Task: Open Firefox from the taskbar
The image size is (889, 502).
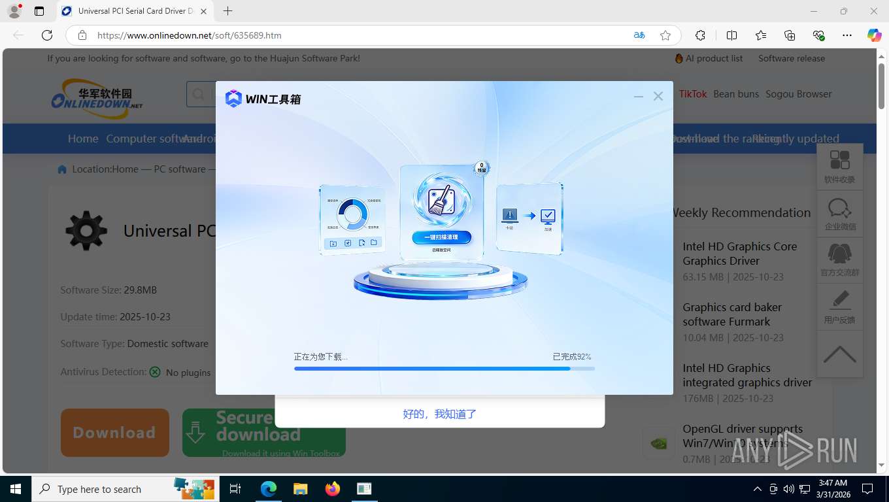Action: click(333, 489)
